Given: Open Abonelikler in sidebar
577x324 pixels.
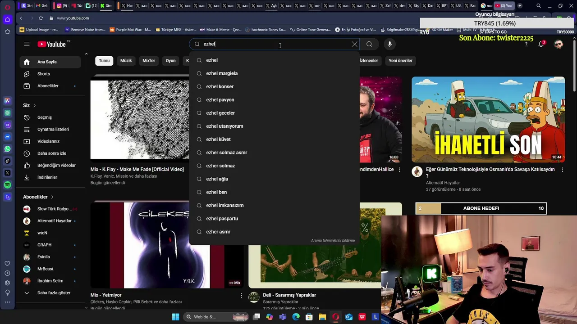Looking at the screenshot, I should click(x=50, y=86).
